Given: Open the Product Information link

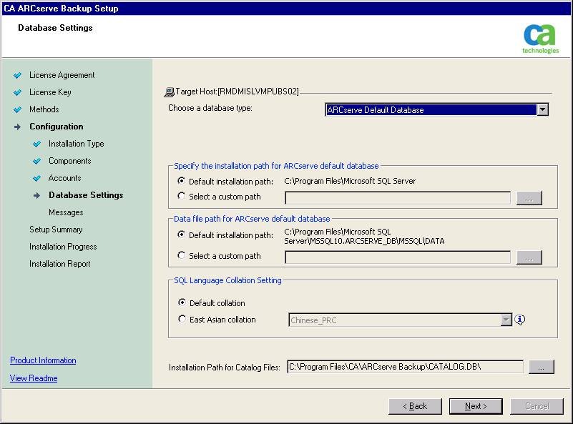Looking at the screenshot, I should (x=43, y=360).
